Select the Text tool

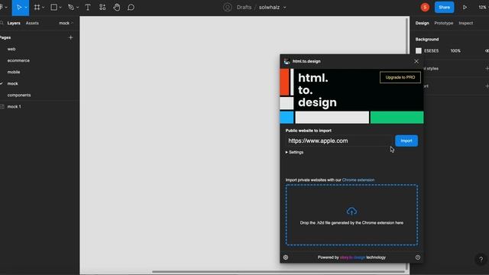[x=88, y=7]
